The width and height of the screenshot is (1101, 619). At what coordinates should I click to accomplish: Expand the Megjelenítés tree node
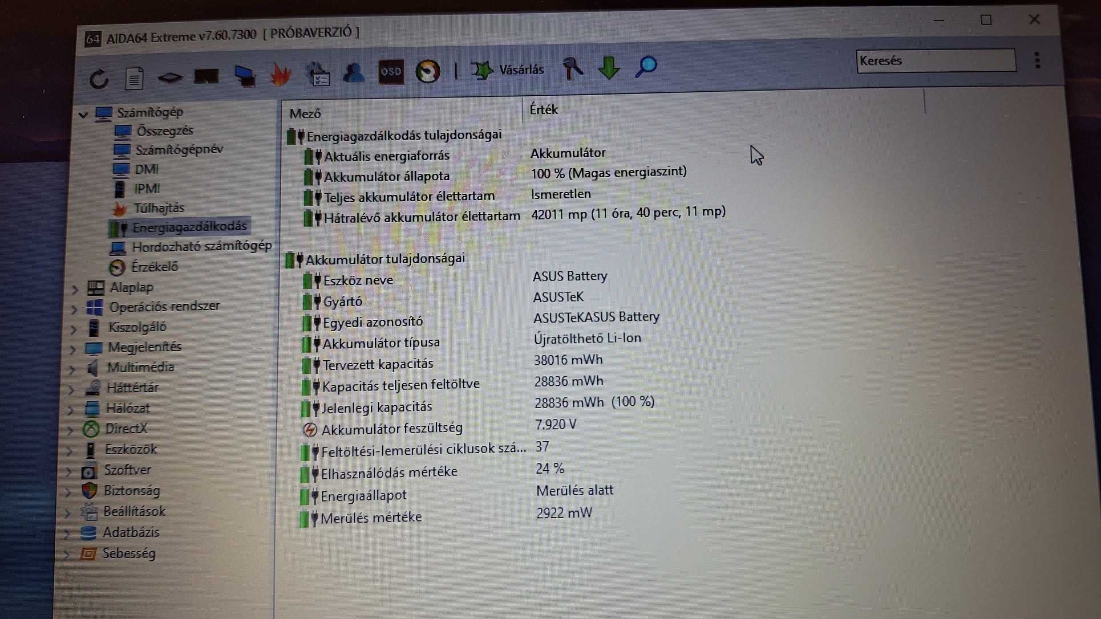72,349
